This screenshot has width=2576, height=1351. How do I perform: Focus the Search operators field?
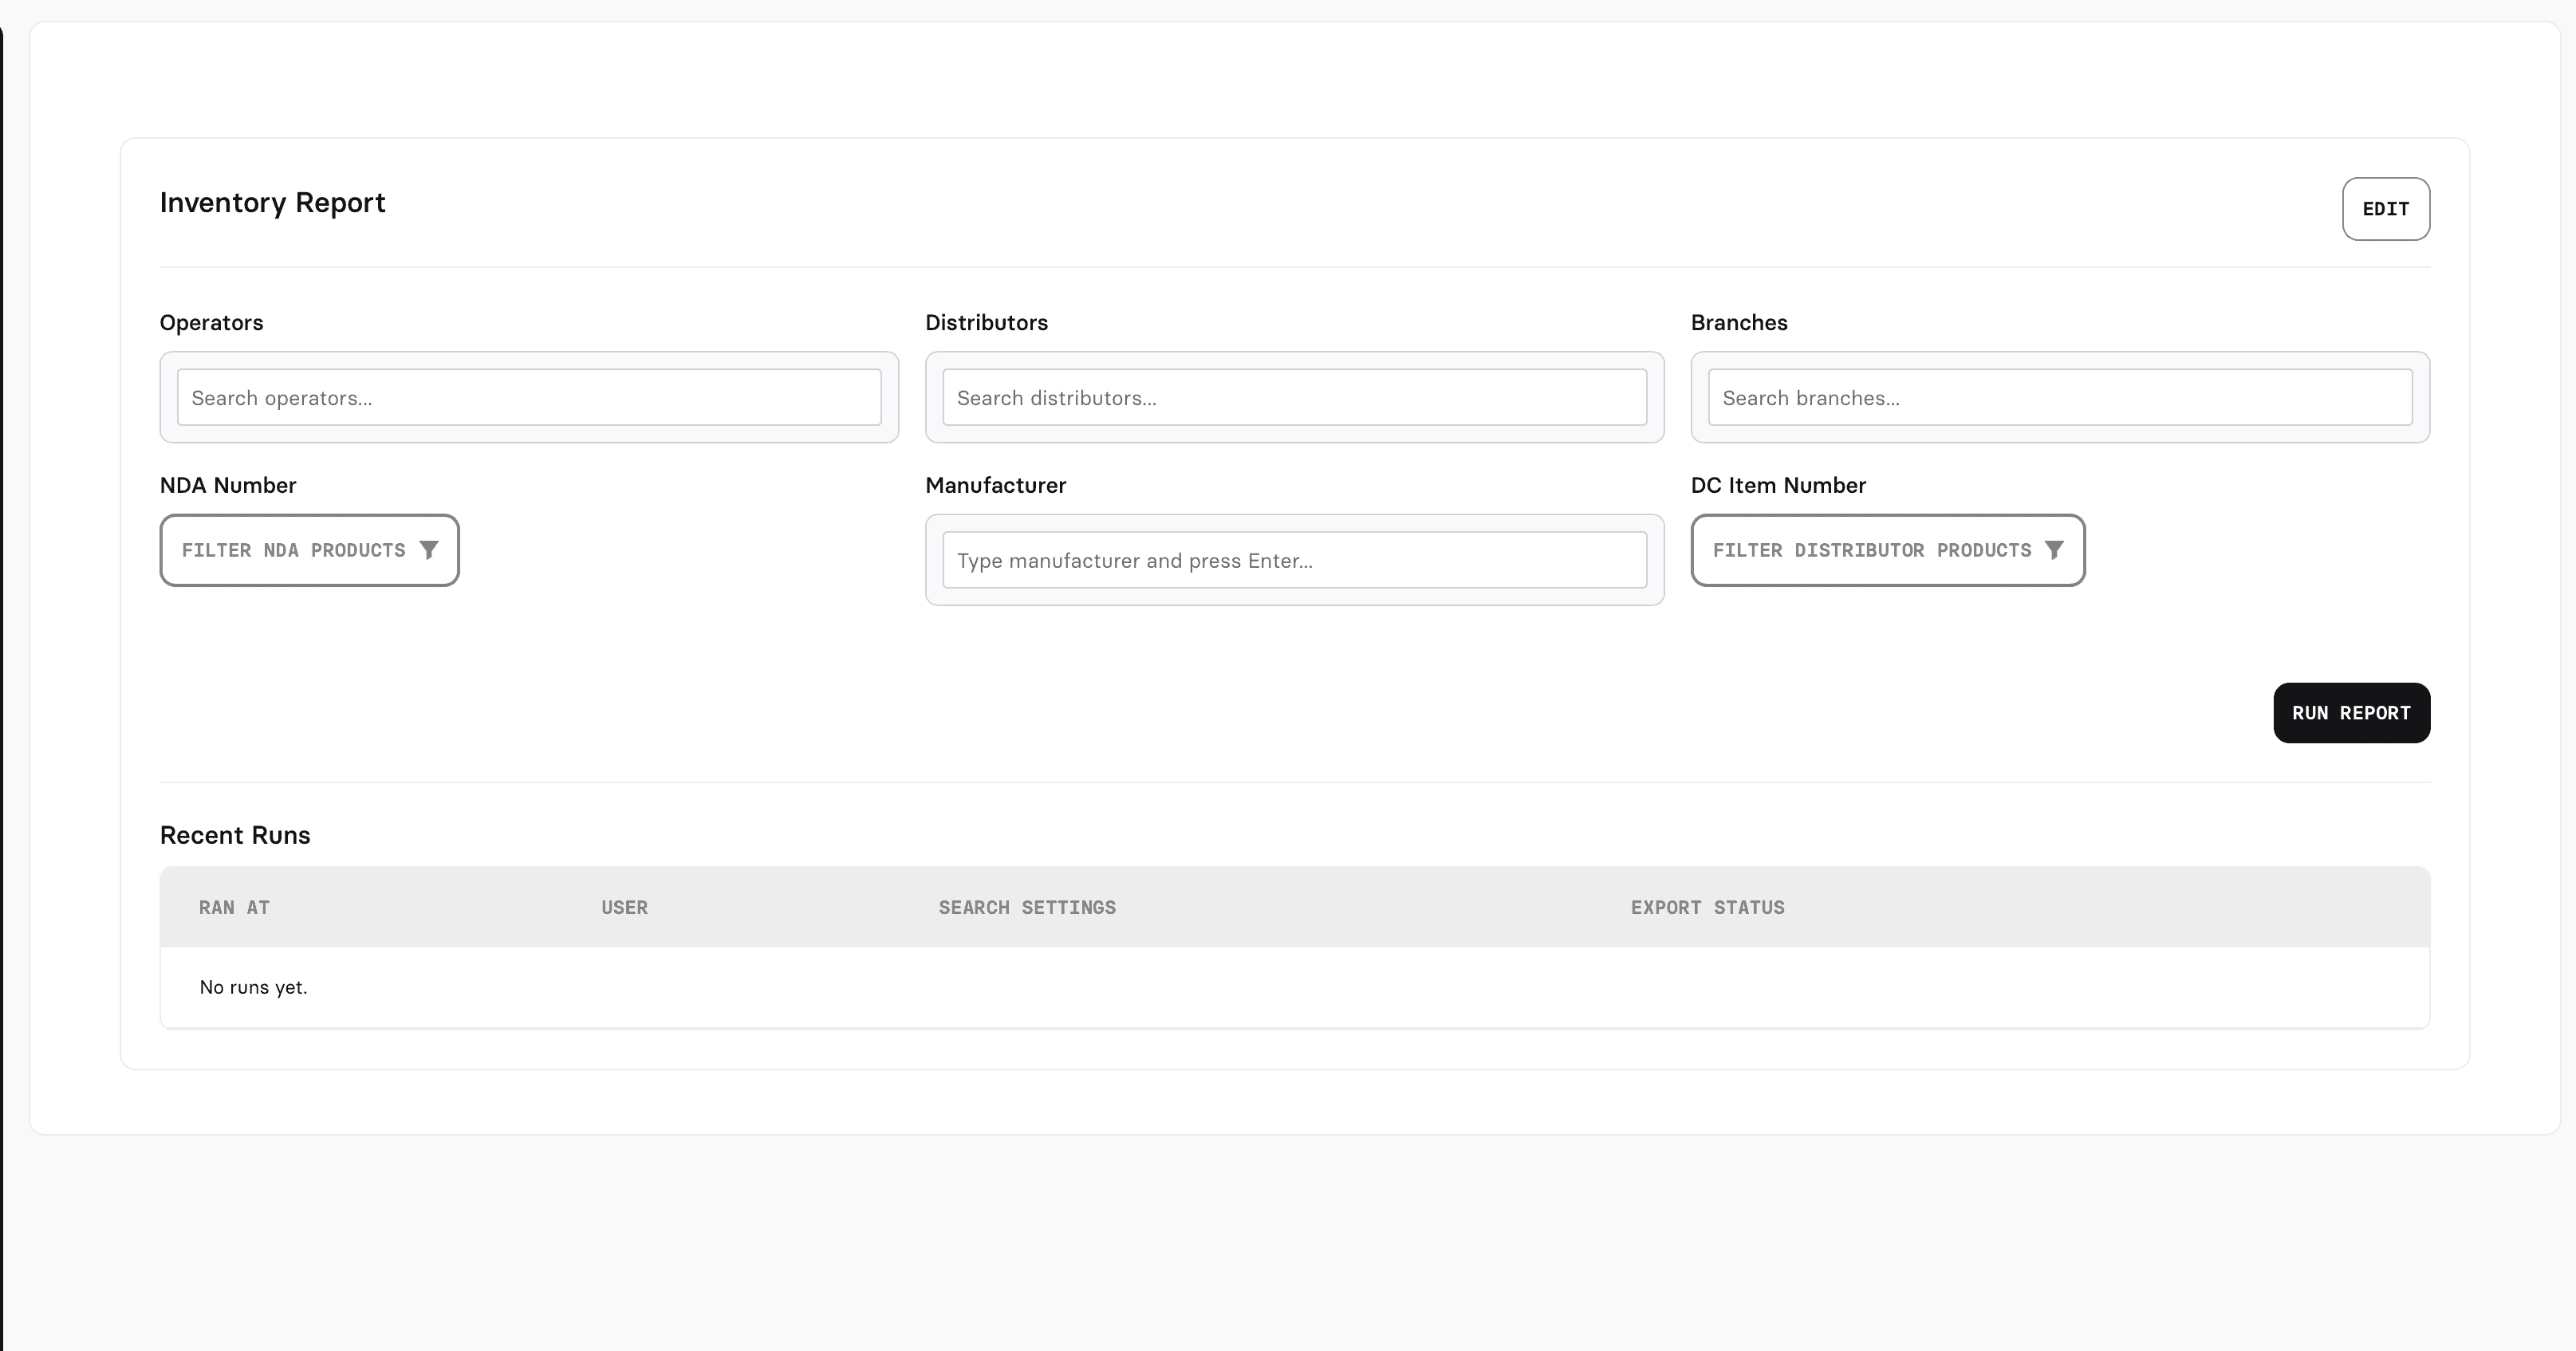click(529, 398)
